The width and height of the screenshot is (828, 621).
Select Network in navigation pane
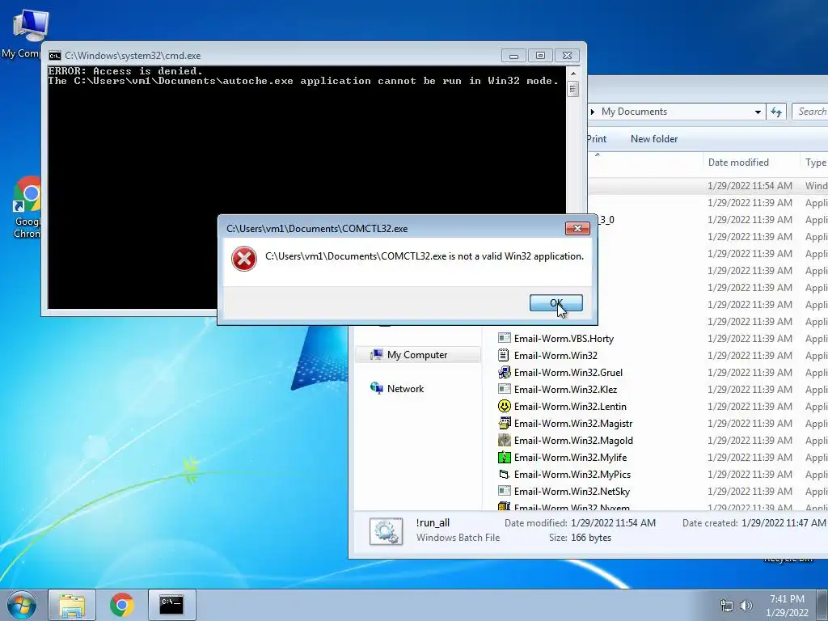point(405,389)
